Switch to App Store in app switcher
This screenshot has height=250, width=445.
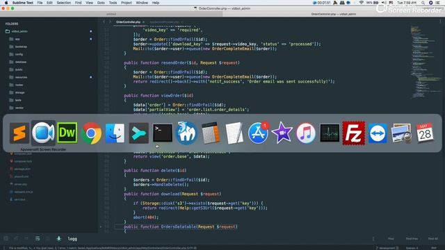point(258,133)
